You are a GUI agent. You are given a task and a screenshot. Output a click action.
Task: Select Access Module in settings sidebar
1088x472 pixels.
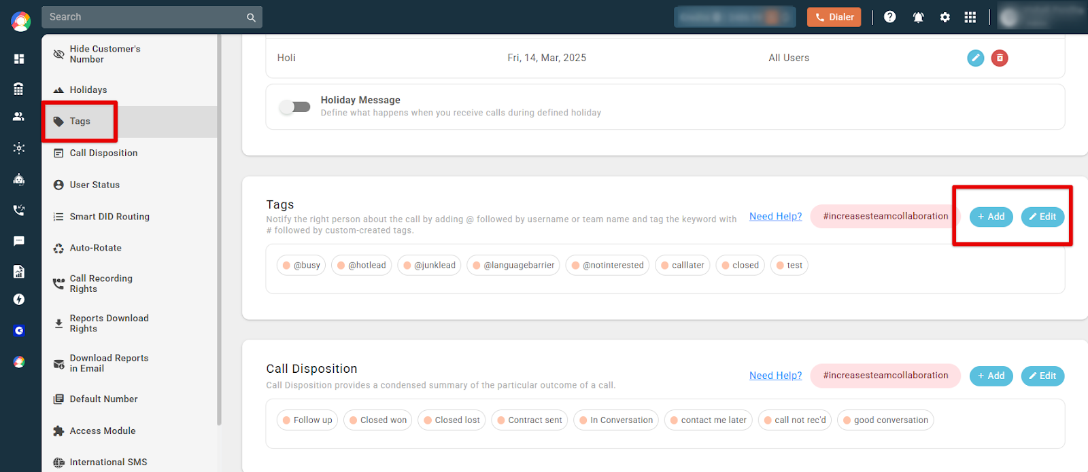[129, 431]
